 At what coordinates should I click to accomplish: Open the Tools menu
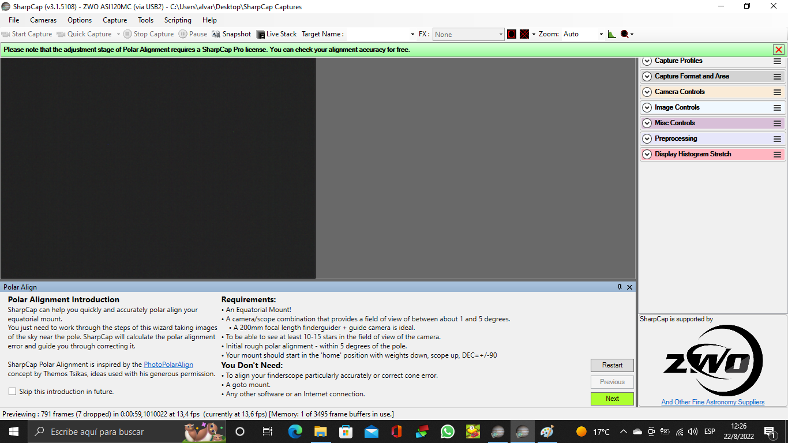[145, 20]
